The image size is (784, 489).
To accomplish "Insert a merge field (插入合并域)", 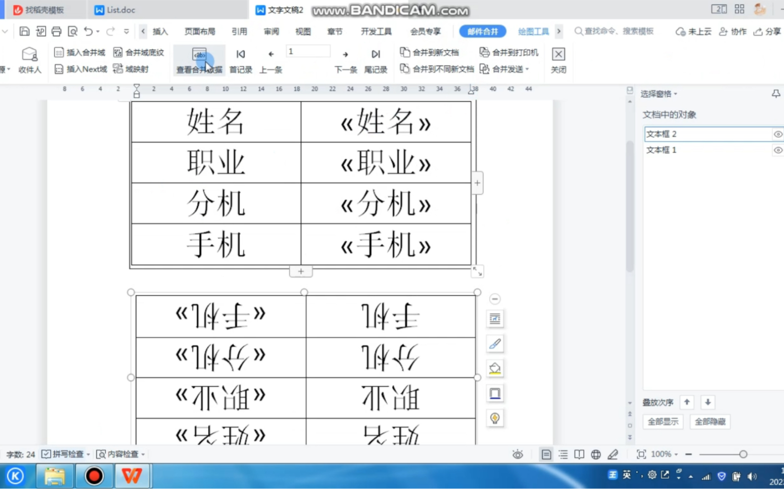I will [79, 52].
